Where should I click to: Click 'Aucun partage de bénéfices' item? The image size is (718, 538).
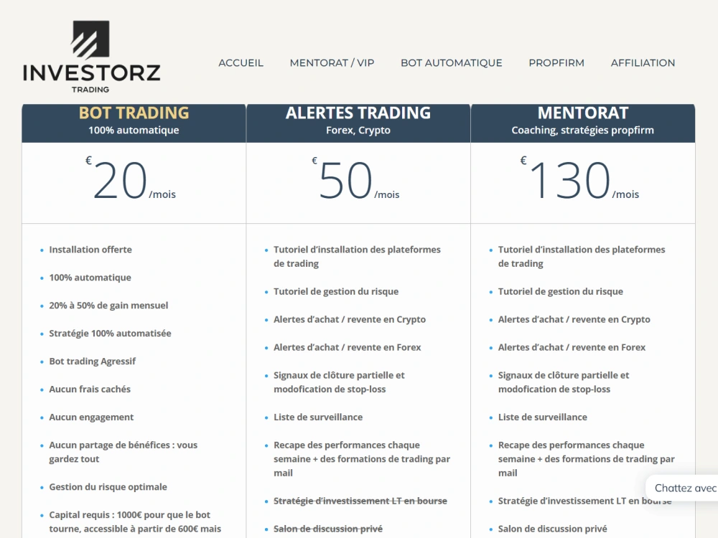(x=123, y=452)
